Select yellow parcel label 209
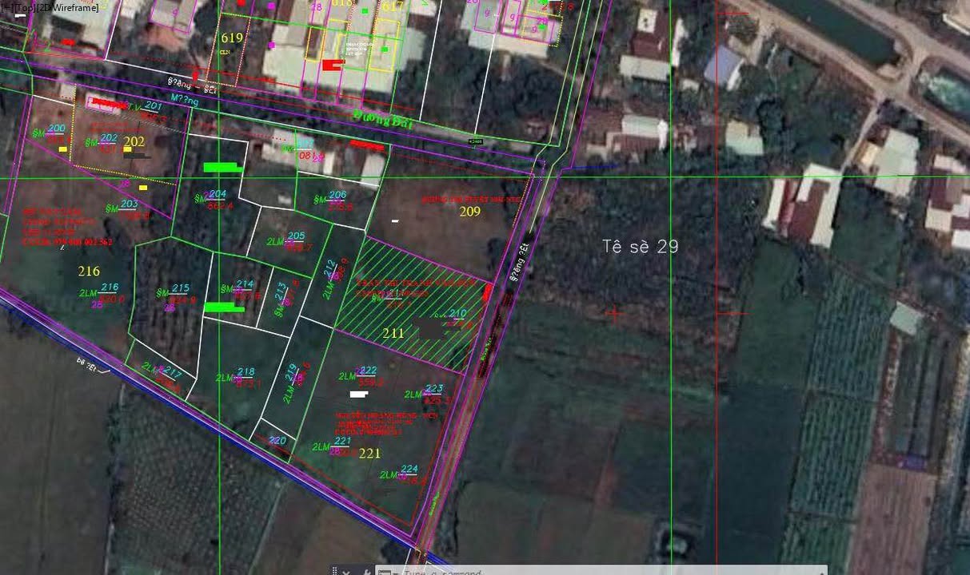 (x=469, y=212)
